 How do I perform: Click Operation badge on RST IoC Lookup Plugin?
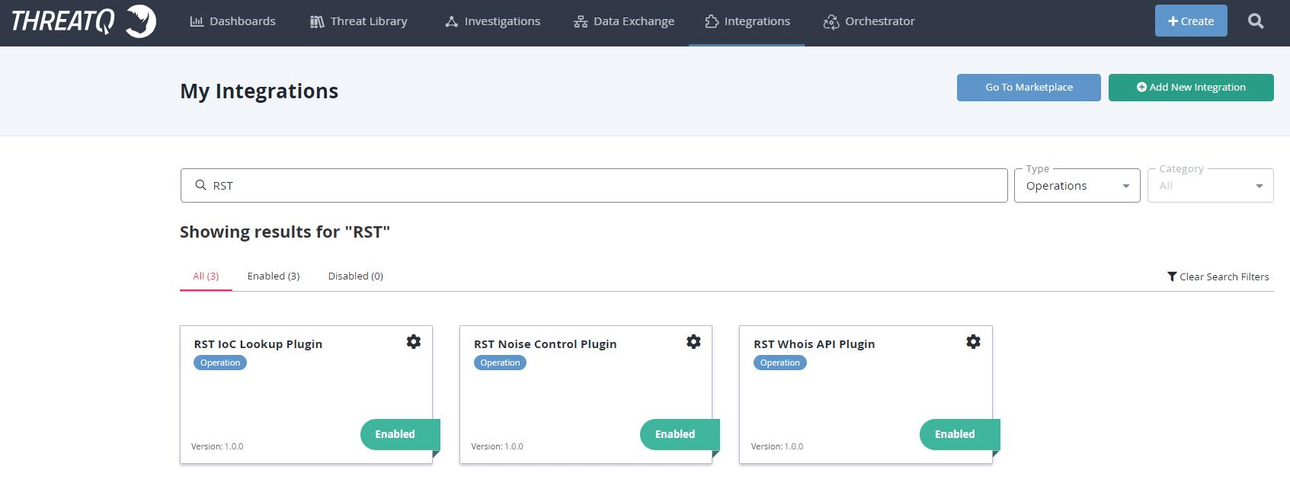(220, 363)
